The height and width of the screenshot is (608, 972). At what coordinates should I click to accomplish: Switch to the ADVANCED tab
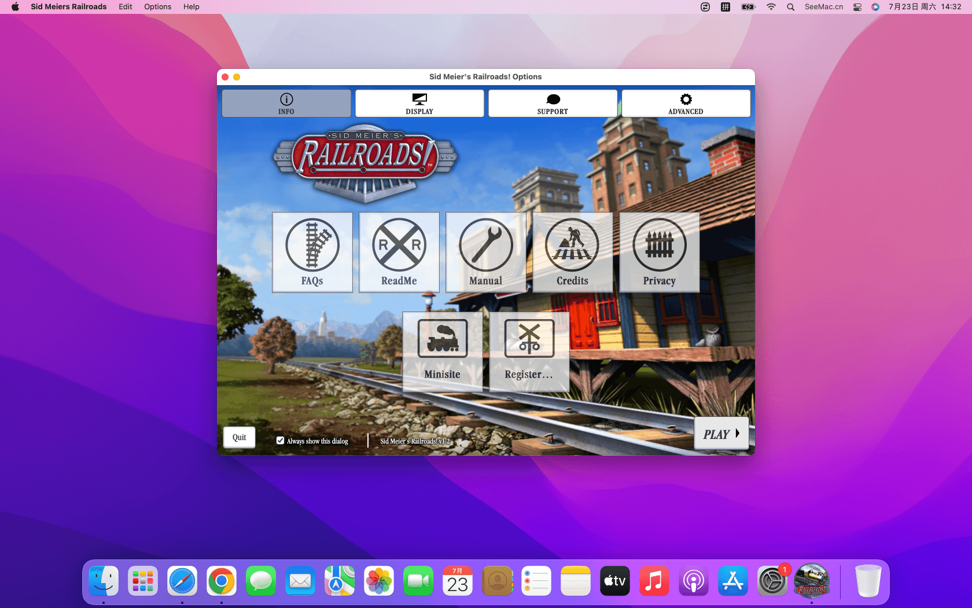click(x=686, y=104)
